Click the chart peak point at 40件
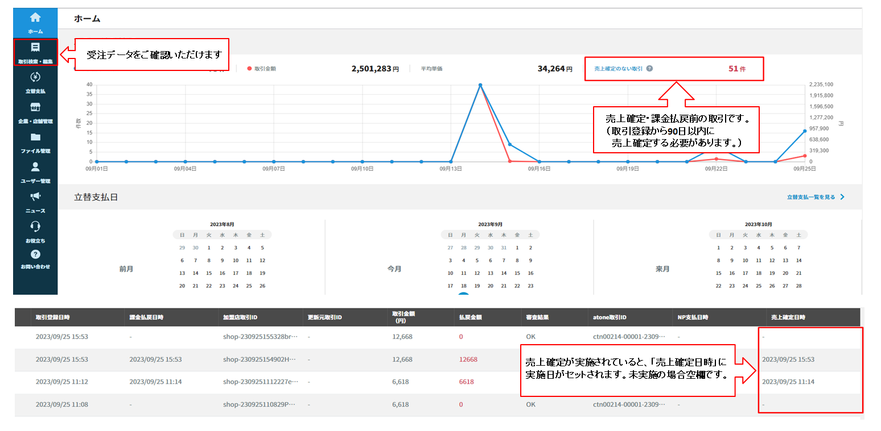Screen dimensions: 881x431 tap(480, 85)
